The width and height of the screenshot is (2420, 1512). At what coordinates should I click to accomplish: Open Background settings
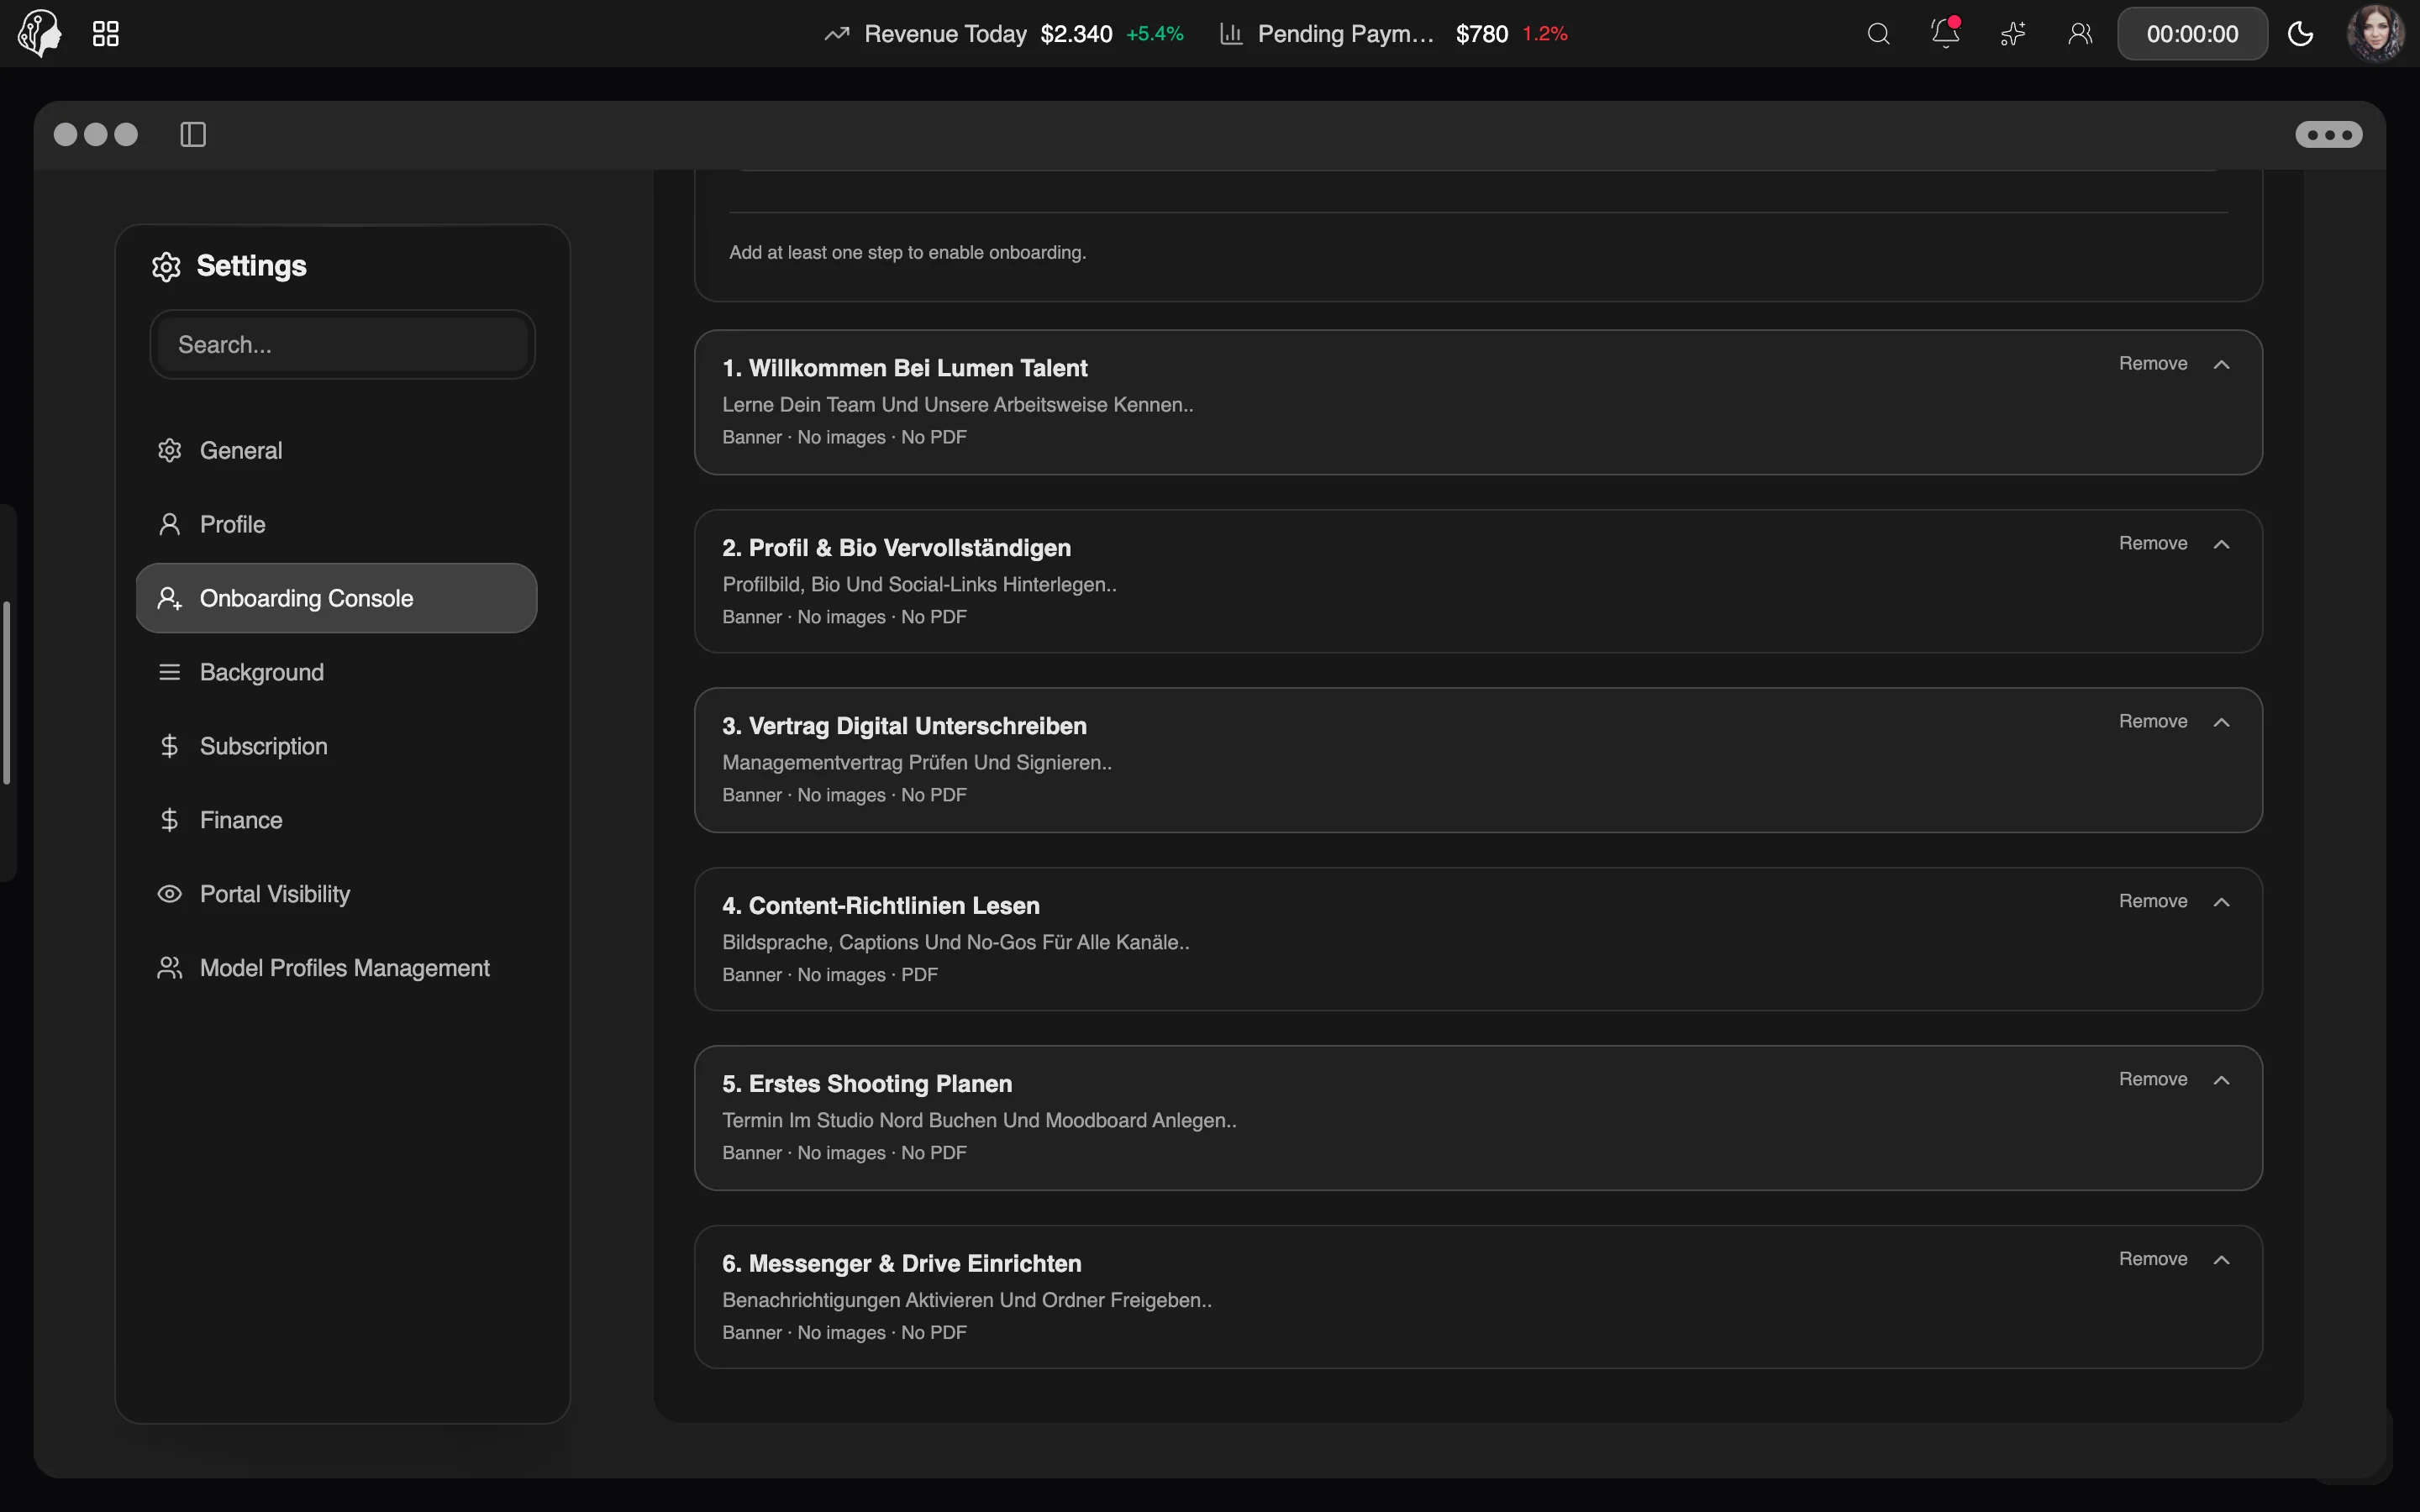point(337,672)
